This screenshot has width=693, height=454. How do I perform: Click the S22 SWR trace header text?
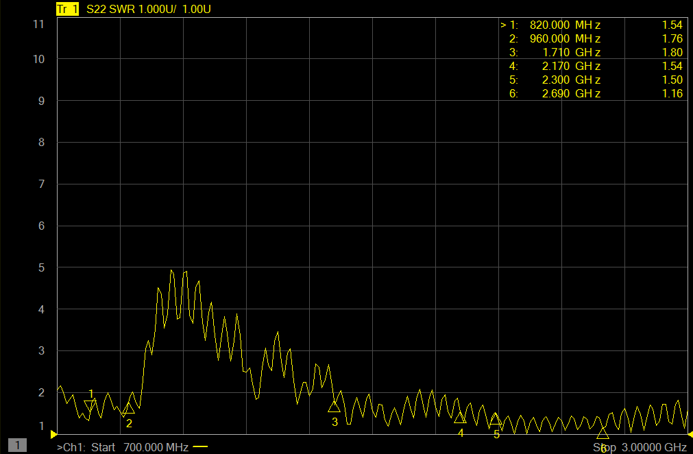point(110,10)
